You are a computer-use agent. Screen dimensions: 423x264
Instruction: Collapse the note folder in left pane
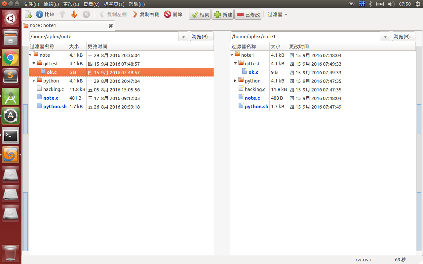pyautogui.click(x=30, y=55)
